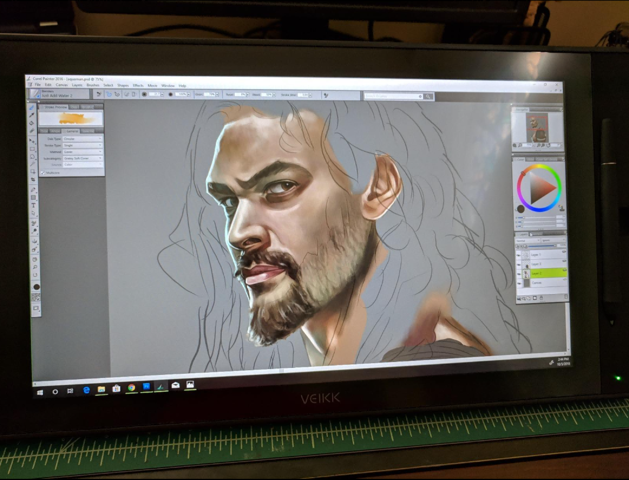The height and width of the screenshot is (480, 629).
Task: Open the Dab Type dropdown
Action: coord(83,139)
